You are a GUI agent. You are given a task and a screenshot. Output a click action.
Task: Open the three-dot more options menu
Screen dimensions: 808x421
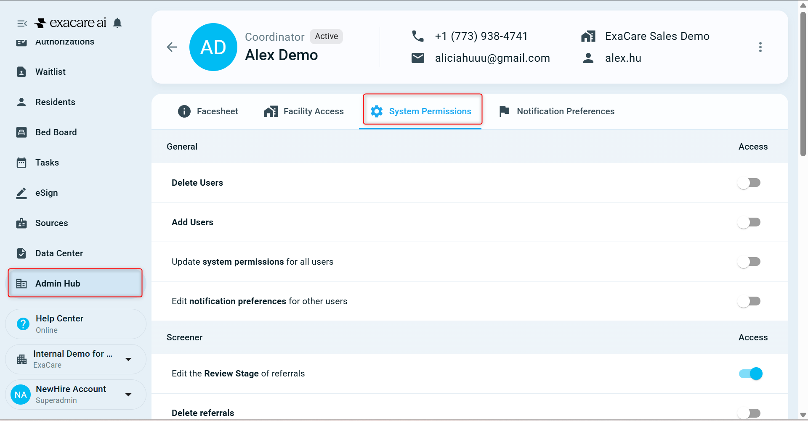click(760, 47)
